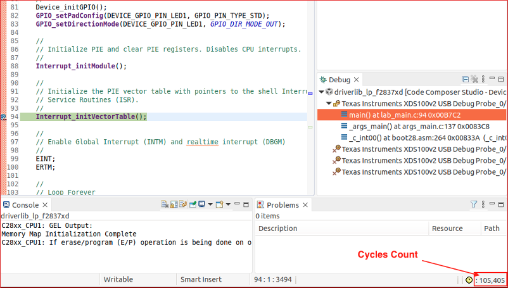The image size is (508, 288).
Task: Pin the Console view icon
Action: coord(193,204)
